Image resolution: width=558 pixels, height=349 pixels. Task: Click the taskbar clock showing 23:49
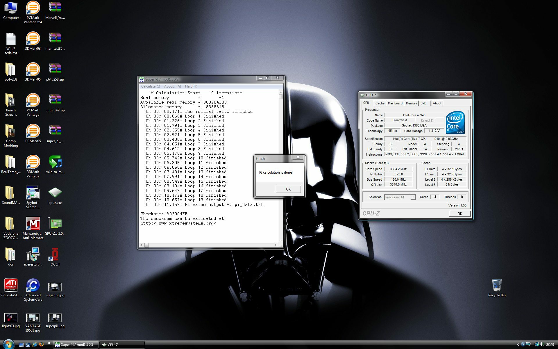click(550, 345)
